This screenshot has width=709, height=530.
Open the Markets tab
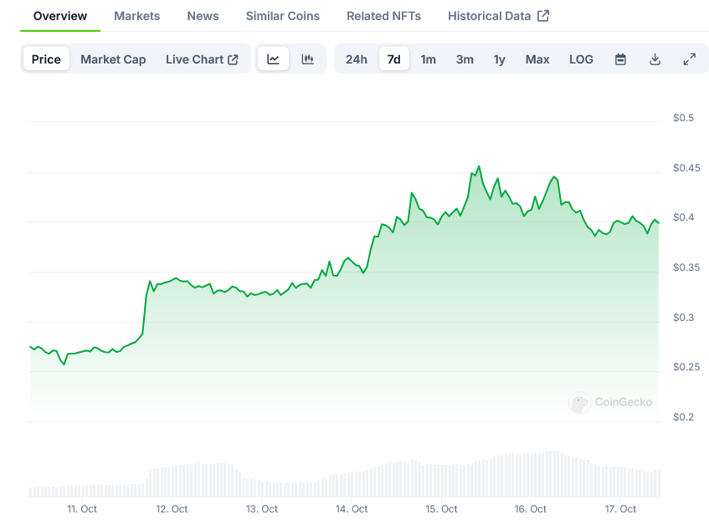click(137, 16)
